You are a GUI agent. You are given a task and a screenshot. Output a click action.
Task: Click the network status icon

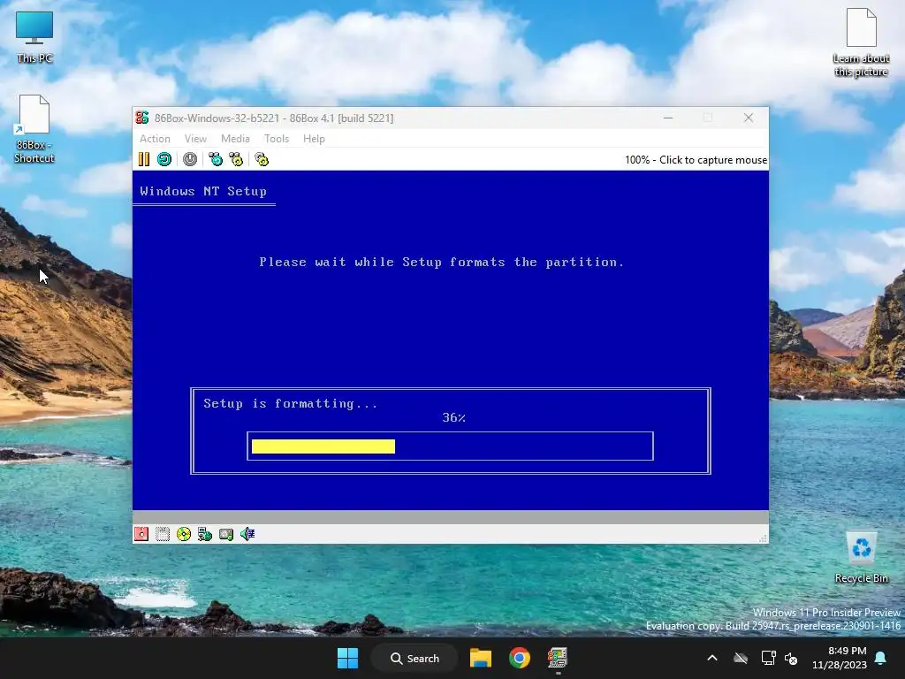(x=205, y=534)
